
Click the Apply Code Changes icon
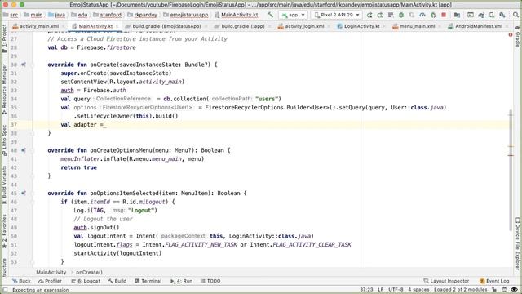391,15
